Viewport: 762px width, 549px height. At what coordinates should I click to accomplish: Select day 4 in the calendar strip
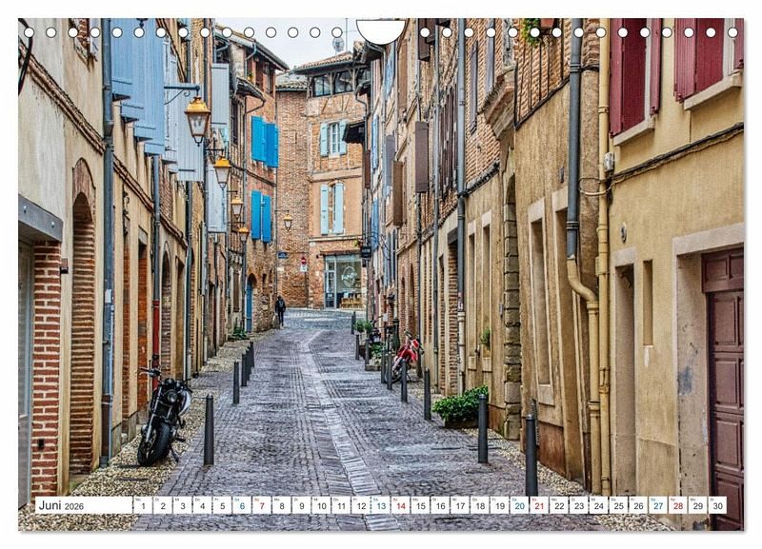202,505
